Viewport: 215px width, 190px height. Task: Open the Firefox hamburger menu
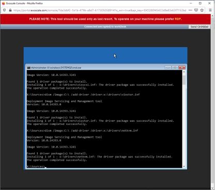click(x=210, y=10)
